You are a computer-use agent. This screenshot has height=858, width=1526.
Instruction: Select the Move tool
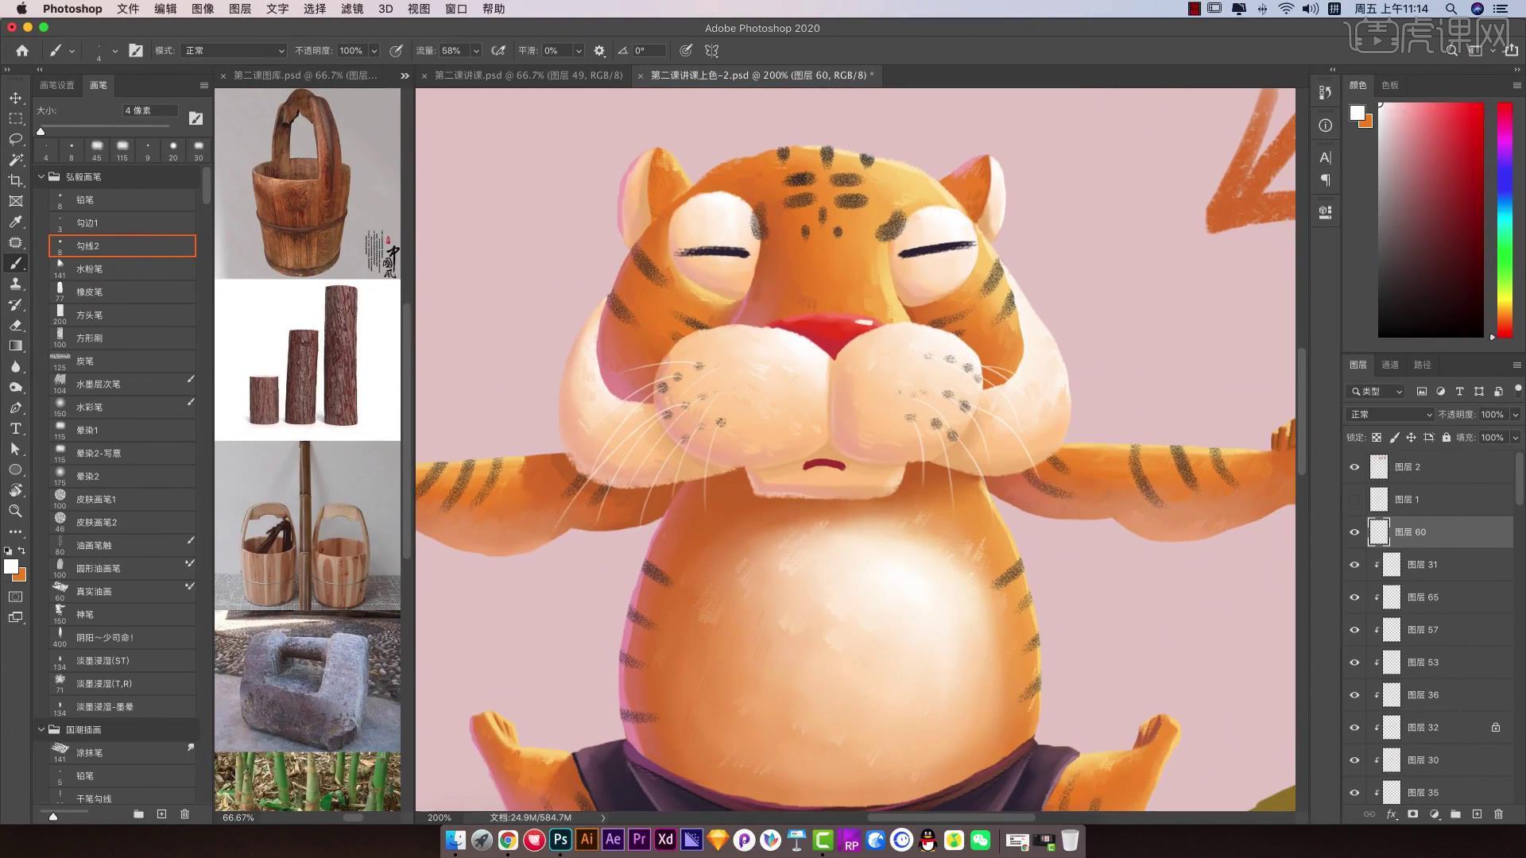point(15,98)
